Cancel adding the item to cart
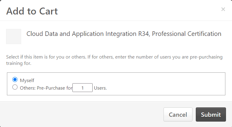 (178, 115)
